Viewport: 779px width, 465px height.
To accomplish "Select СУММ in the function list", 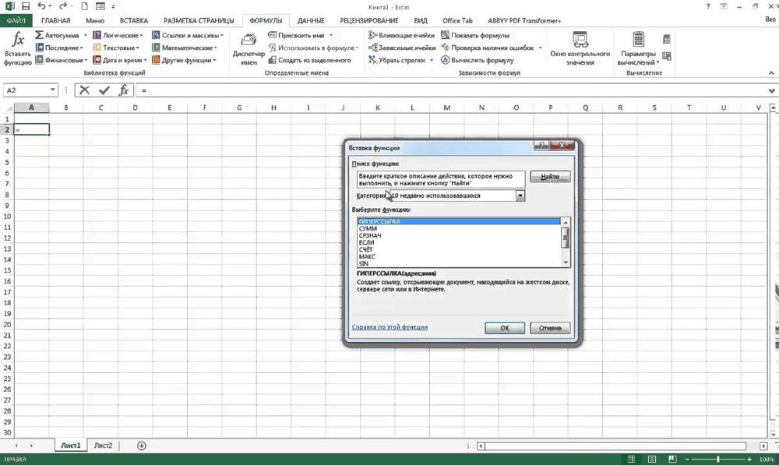I will [x=368, y=229].
